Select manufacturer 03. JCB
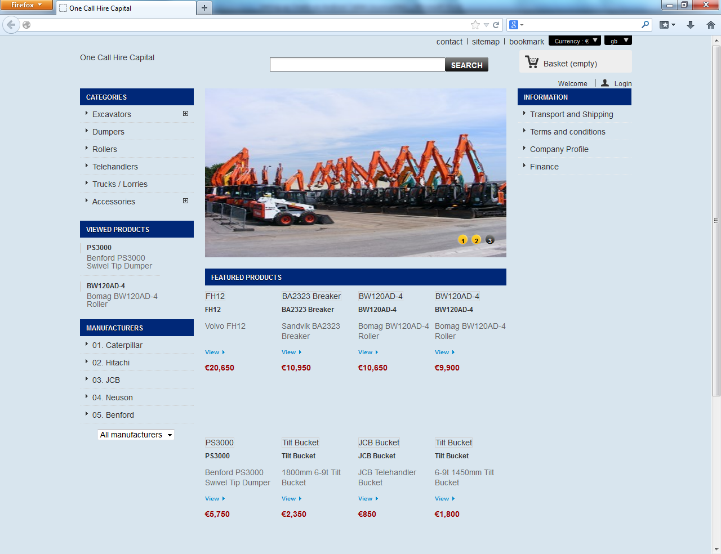The height and width of the screenshot is (554, 721). pyautogui.click(x=106, y=380)
